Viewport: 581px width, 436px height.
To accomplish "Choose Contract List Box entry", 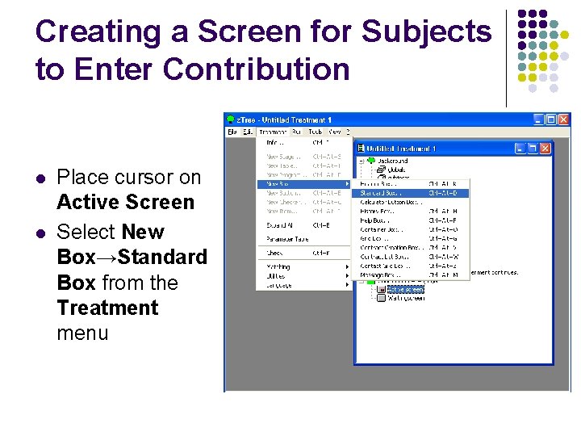I will point(410,257).
